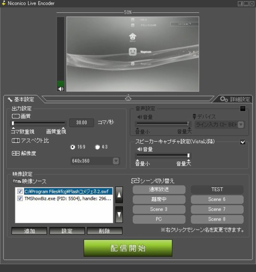Click the コマ数重視 slider label
This screenshot has width=256, height=272.
point(23,132)
